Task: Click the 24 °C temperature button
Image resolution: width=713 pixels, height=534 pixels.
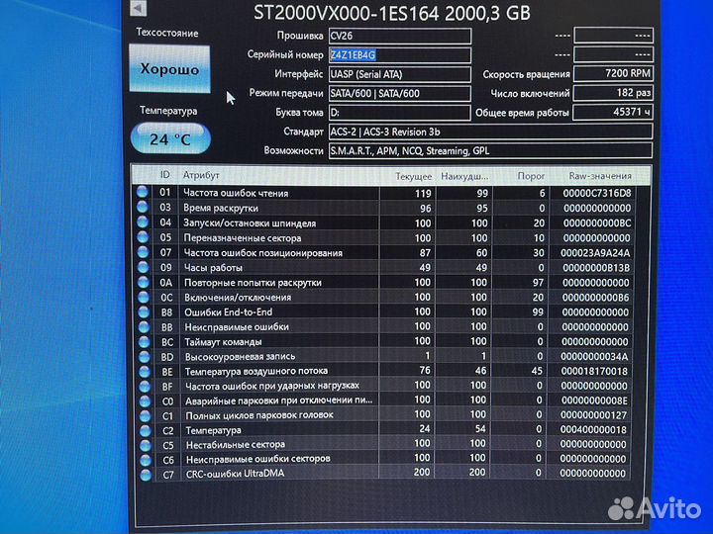Action: coord(170,138)
